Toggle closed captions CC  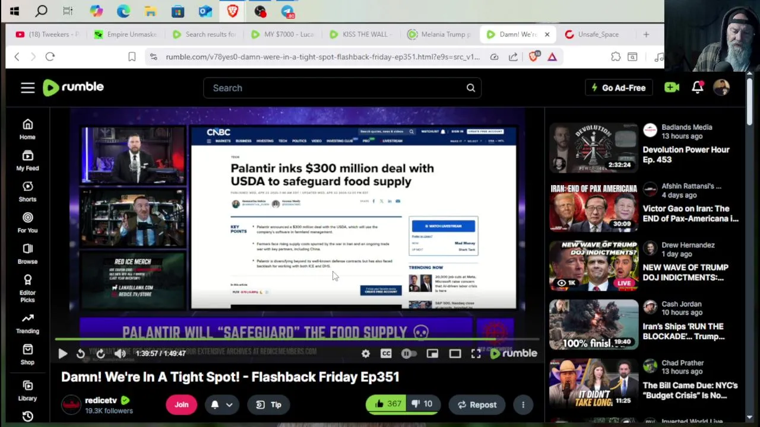coord(386,353)
